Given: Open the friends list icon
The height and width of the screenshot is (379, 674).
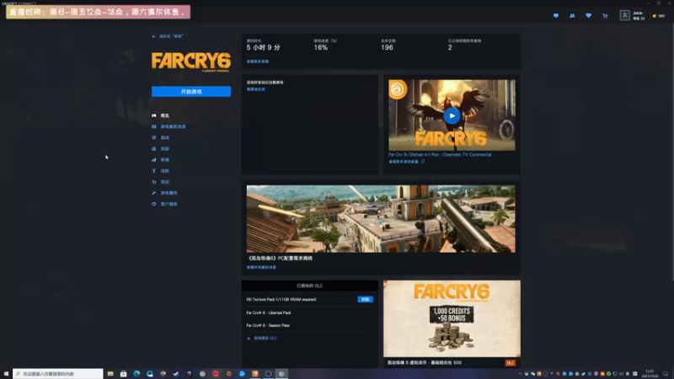Looking at the screenshot, I should click(572, 15).
